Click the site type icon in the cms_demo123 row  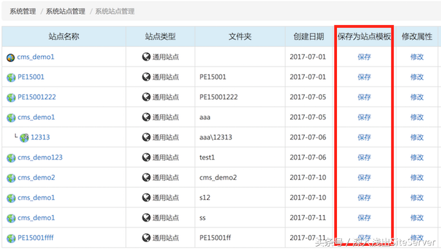pyautogui.click(x=146, y=157)
